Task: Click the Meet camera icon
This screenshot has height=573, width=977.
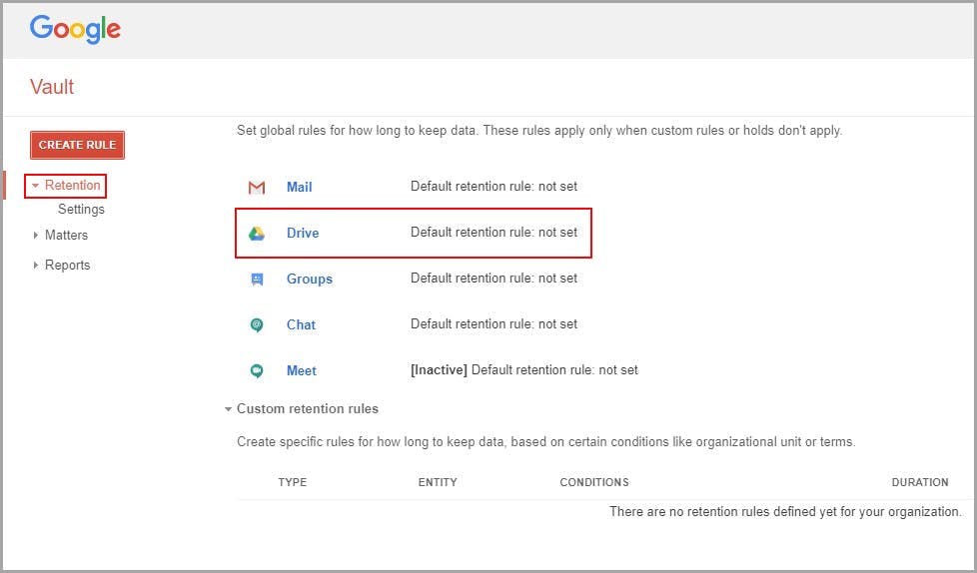Action: pyautogui.click(x=257, y=370)
